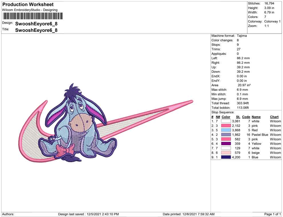Click the Width value '6.79 in'

[x=269, y=13]
